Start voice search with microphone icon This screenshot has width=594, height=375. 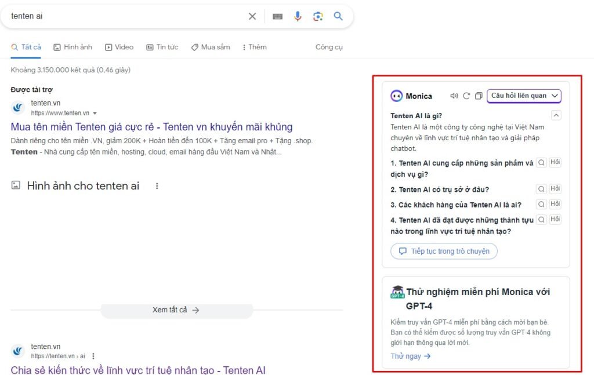point(298,16)
